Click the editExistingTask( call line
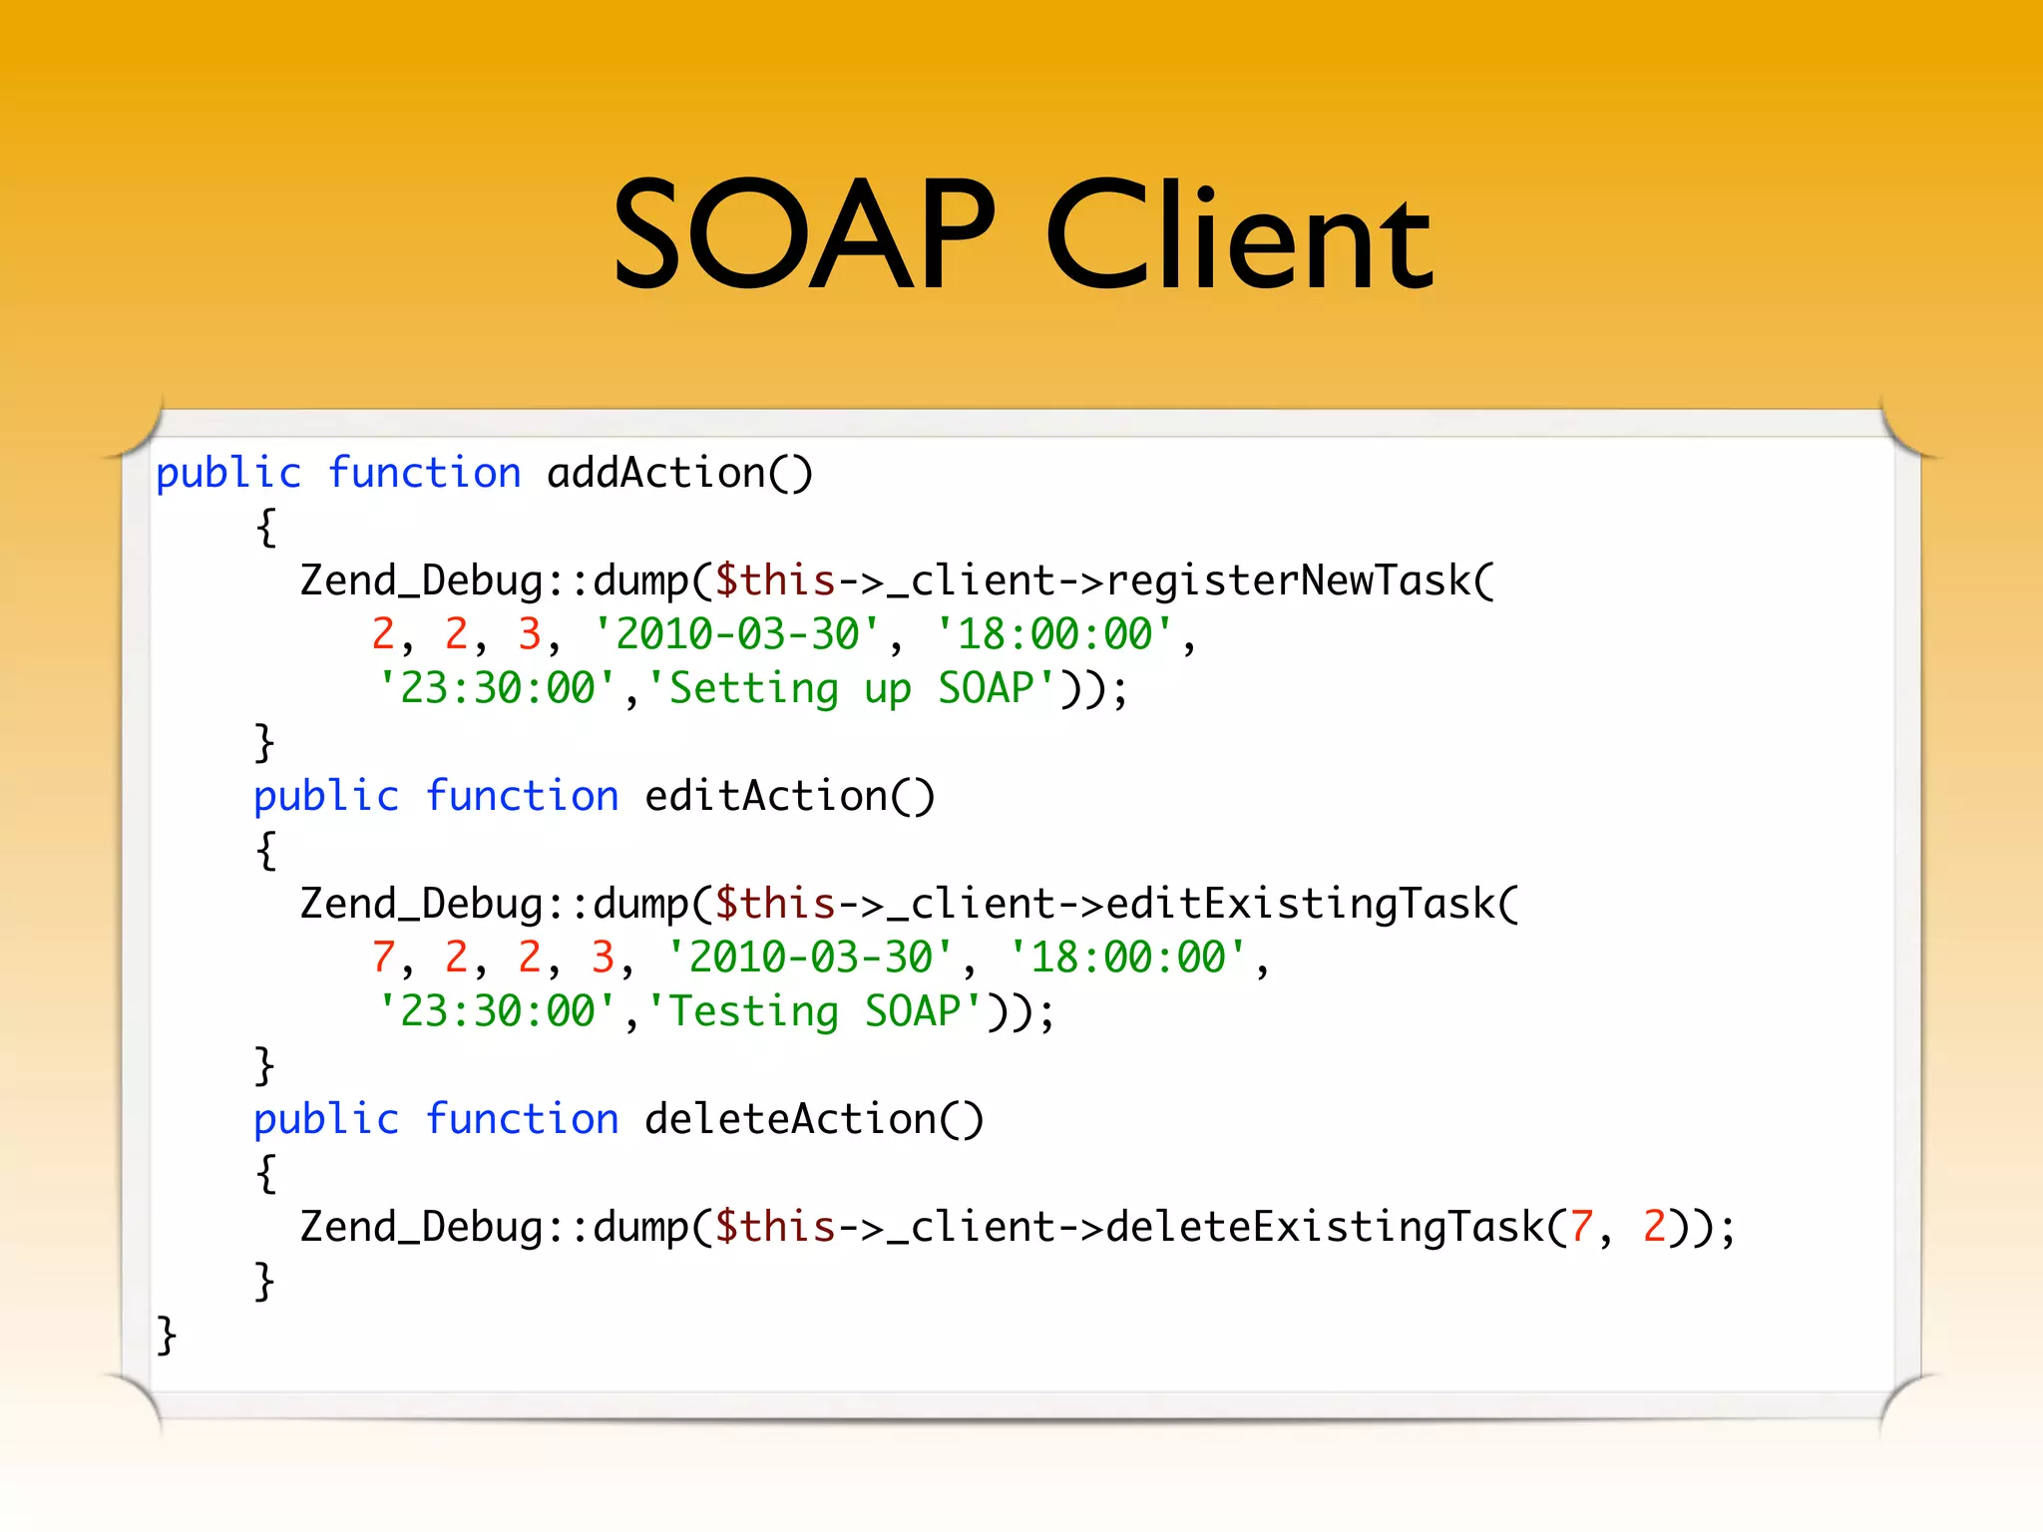This screenshot has width=2043, height=1532. pyautogui.click(x=910, y=904)
